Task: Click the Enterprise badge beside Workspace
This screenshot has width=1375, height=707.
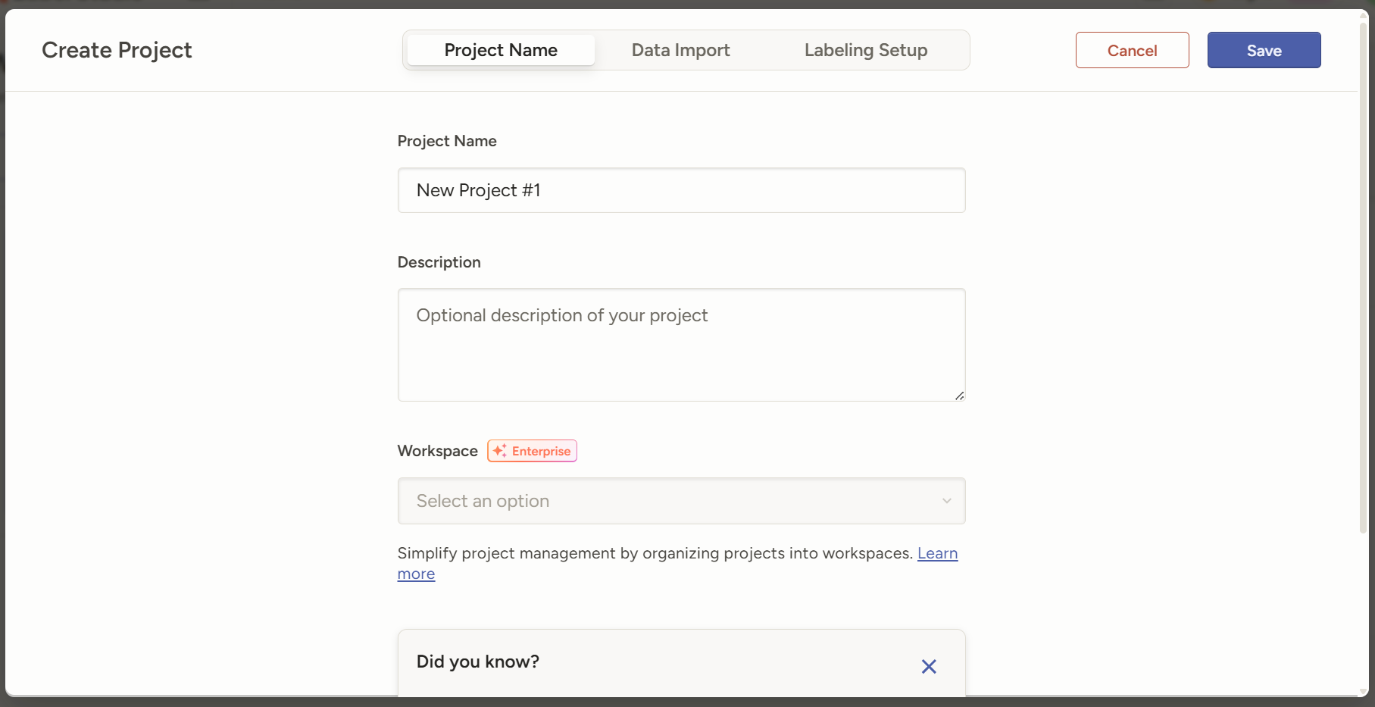Action: pyautogui.click(x=532, y=451)
